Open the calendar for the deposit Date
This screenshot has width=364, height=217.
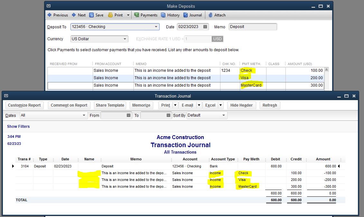point(205,27)
